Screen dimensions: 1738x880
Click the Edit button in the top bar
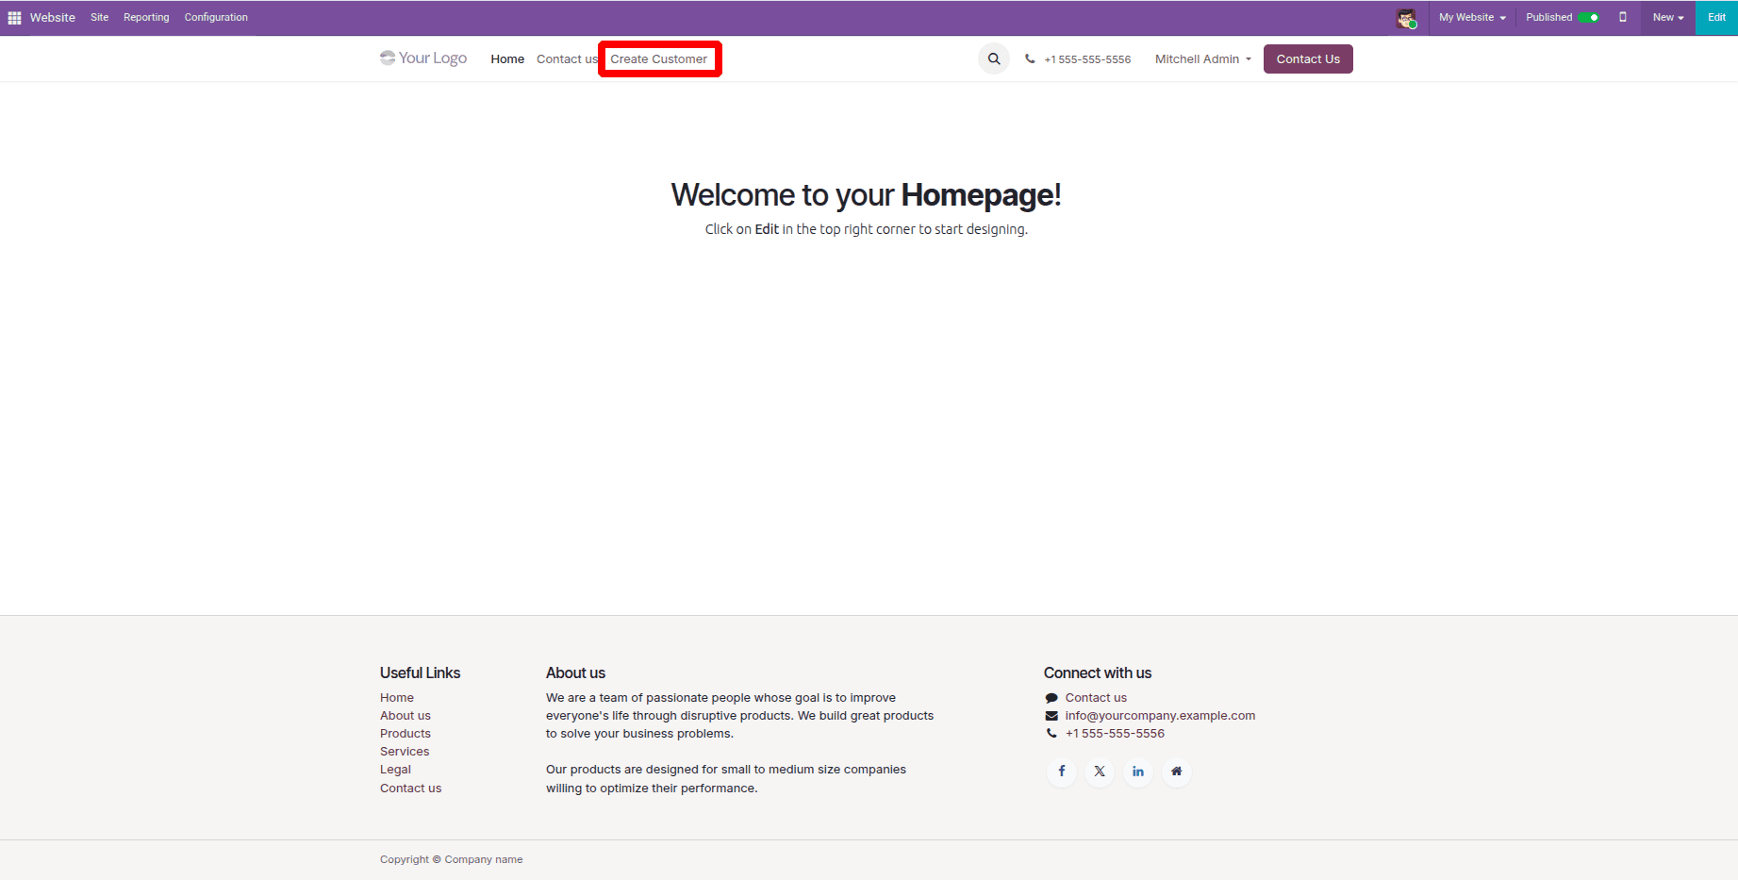[x=1715, y=17]
